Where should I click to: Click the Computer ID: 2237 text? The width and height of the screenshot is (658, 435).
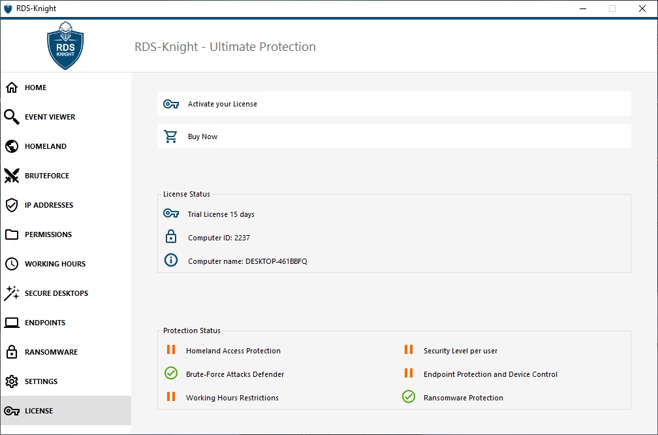coord(219,238)
